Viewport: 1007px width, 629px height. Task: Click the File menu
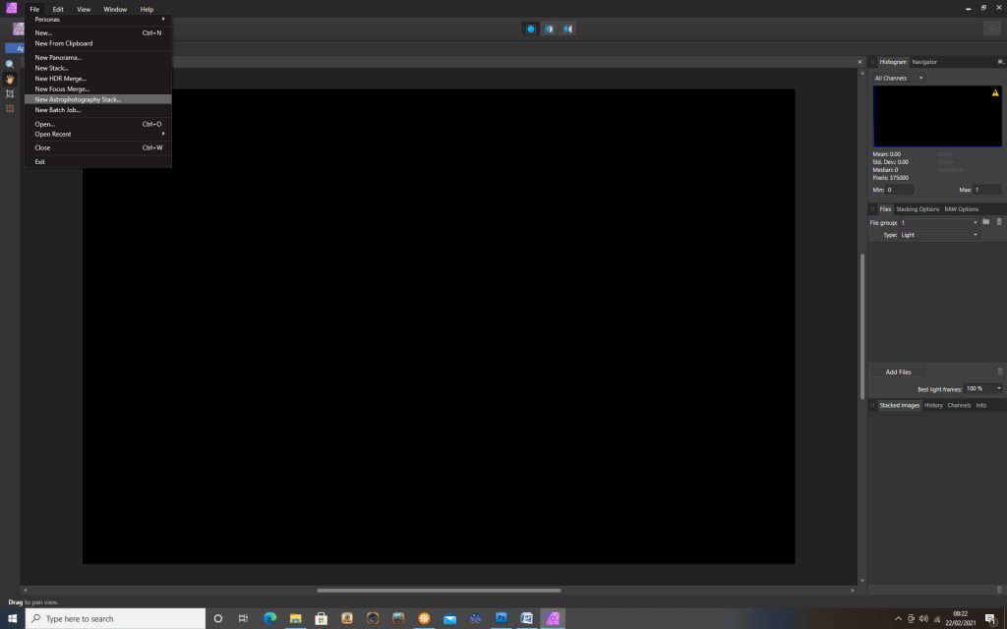(x=34, y=9)
